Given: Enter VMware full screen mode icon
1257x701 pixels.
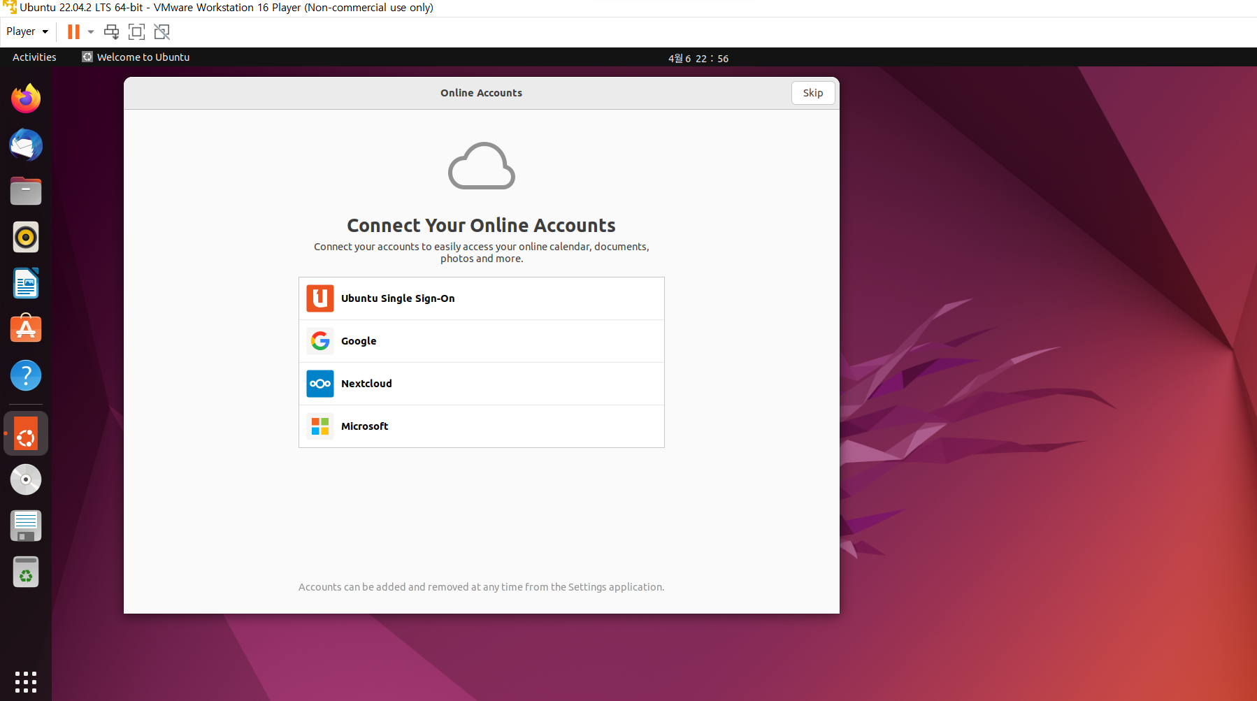Looking at the screenshot, I should pyautogui.click(x=136, y=31).
